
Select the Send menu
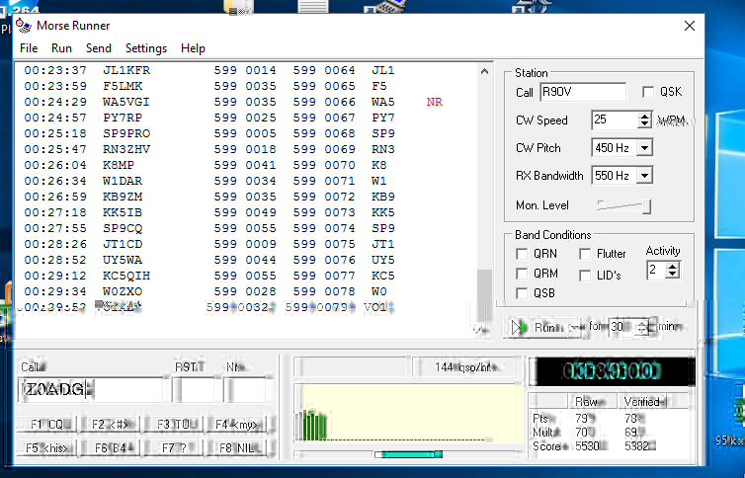coord(99,48)
